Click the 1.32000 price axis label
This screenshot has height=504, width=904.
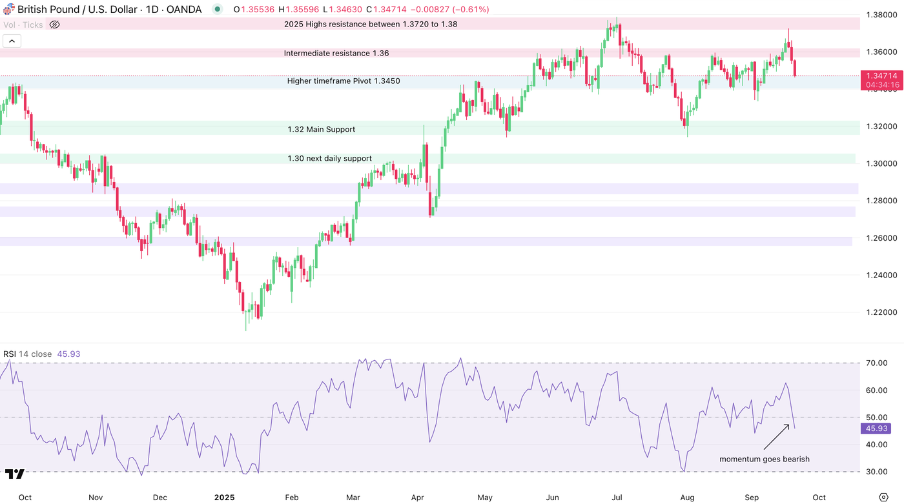pos(882,126)
